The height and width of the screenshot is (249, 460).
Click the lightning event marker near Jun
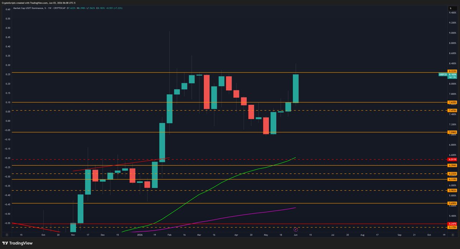pos(296,229)
